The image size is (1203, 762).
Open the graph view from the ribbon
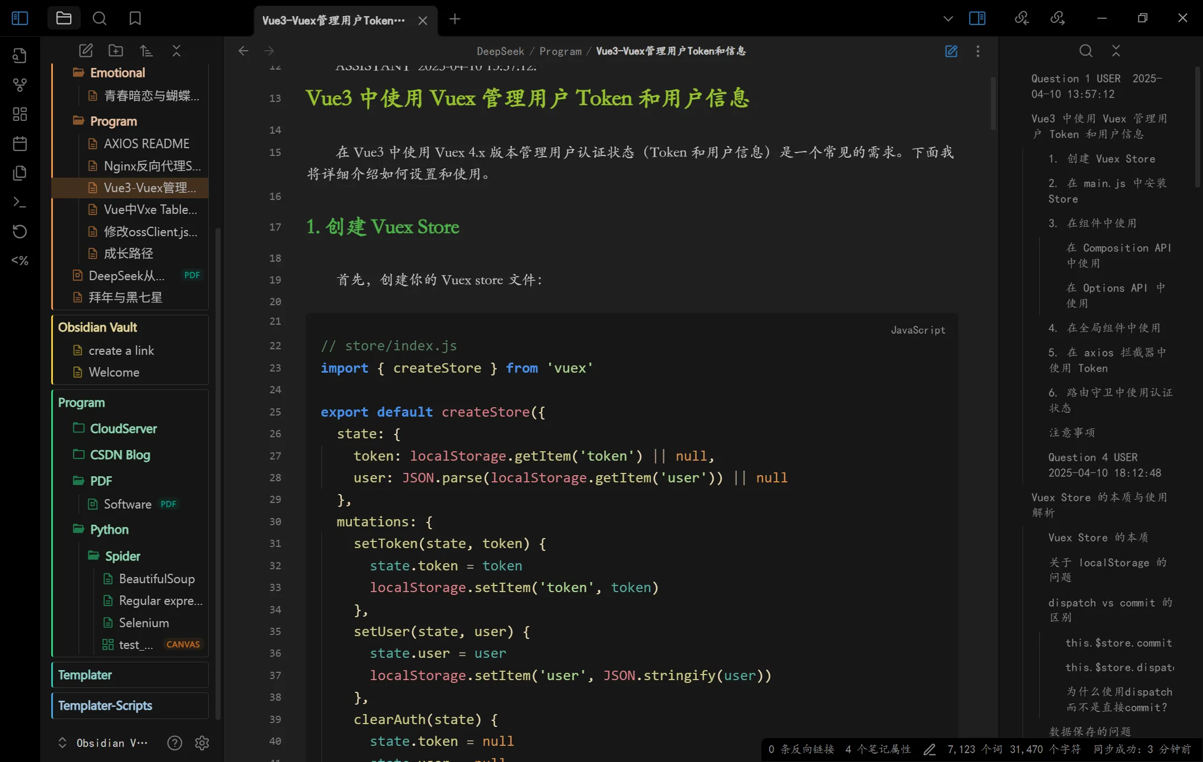pos(19,85)
